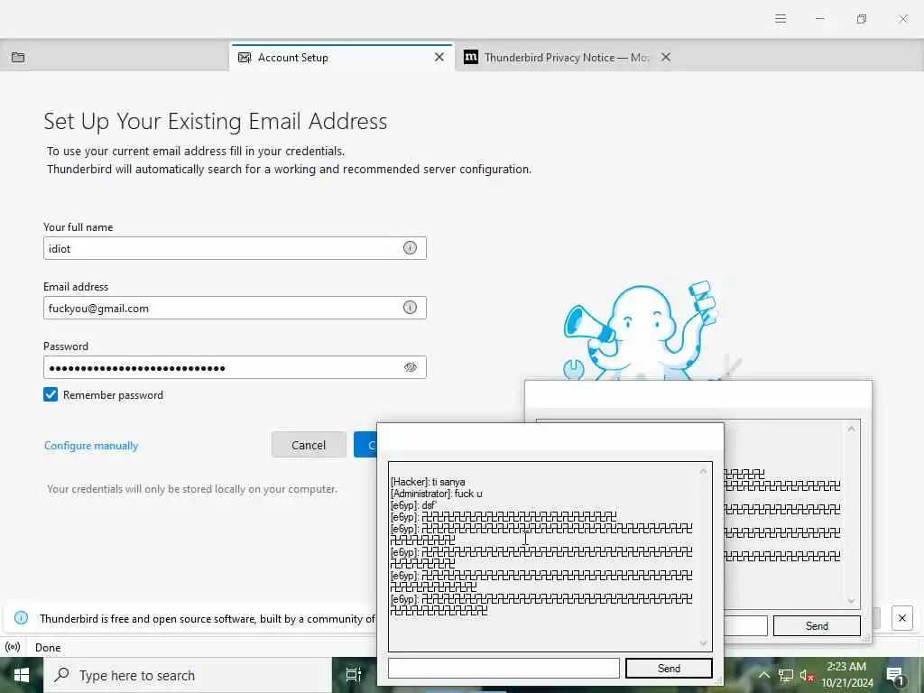Open network icon in system tray

coord(786,675)
